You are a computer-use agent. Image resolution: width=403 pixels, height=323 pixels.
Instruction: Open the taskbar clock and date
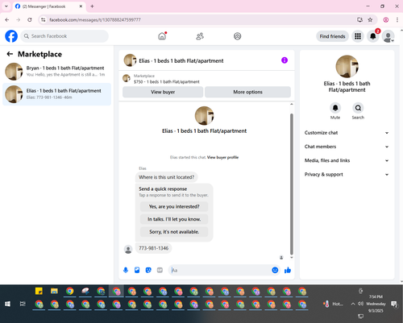(x=376, y=304)
